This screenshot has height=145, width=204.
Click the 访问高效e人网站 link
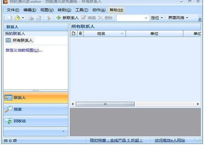click(x=170, y=140)
